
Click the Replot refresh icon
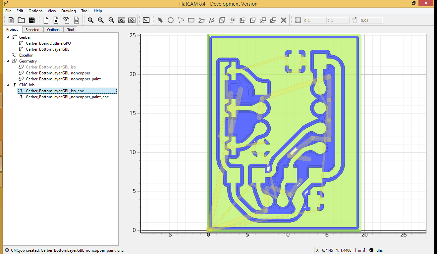pyautogui.click(x=122, y=20)
